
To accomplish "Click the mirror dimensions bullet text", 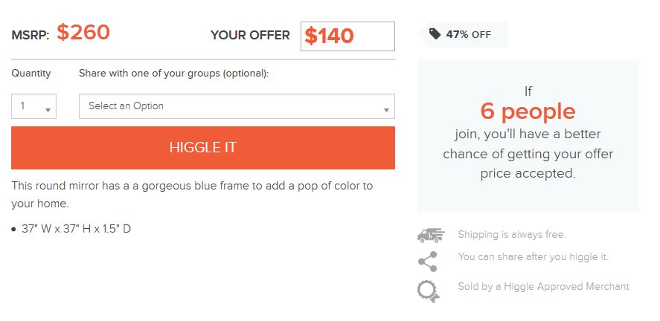I will click(76, 229).
